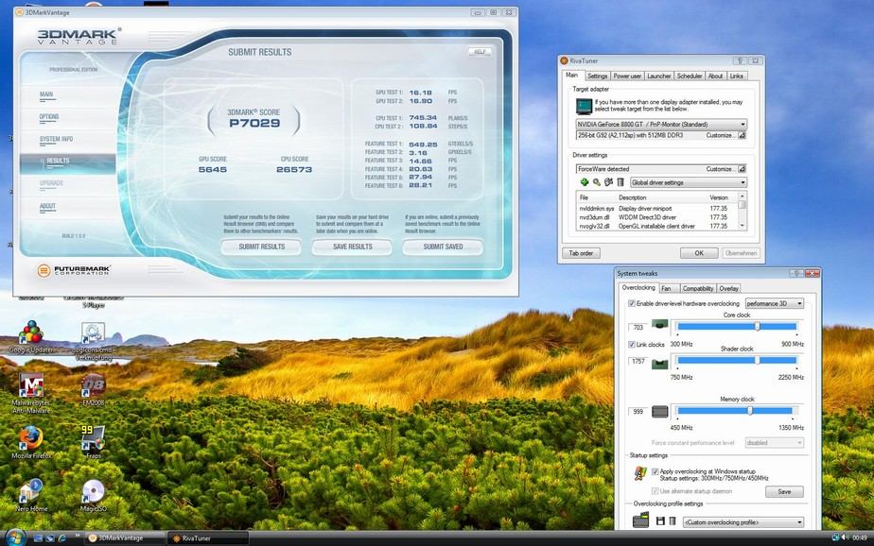The image size is (874, 546).
Task: Click the Core clock slider handle
Action: [x=757, y=327]
